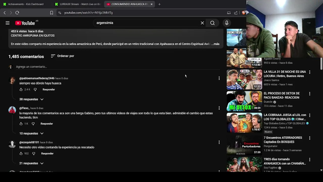Open options menu for ezequielt8101 comment
The width and height of the screenshot is (323, 182).
pos(219,142)
